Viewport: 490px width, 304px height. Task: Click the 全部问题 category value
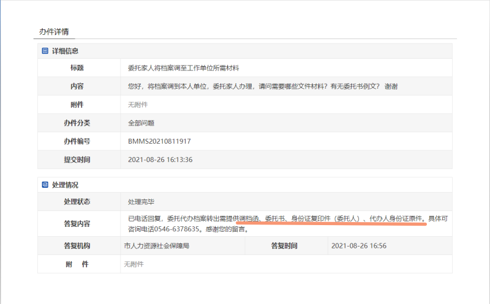141,123
